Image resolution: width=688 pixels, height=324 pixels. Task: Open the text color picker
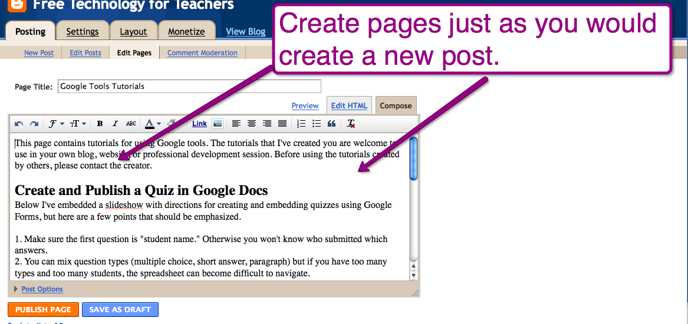tap(153, 124)
